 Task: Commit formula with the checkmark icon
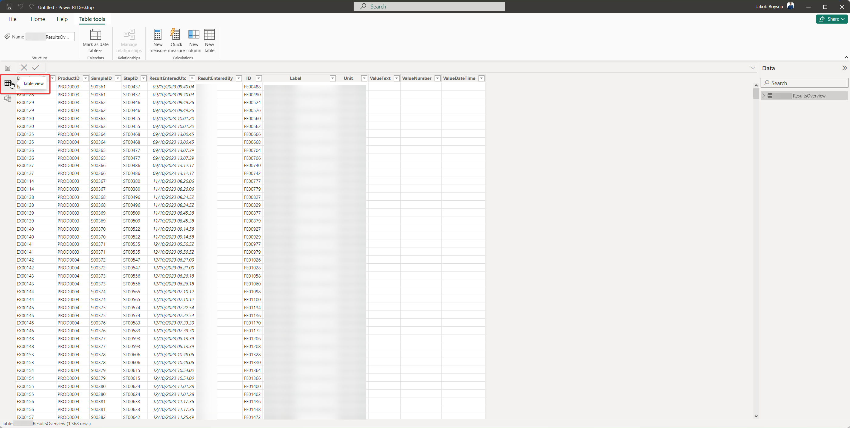pos(36,67)
